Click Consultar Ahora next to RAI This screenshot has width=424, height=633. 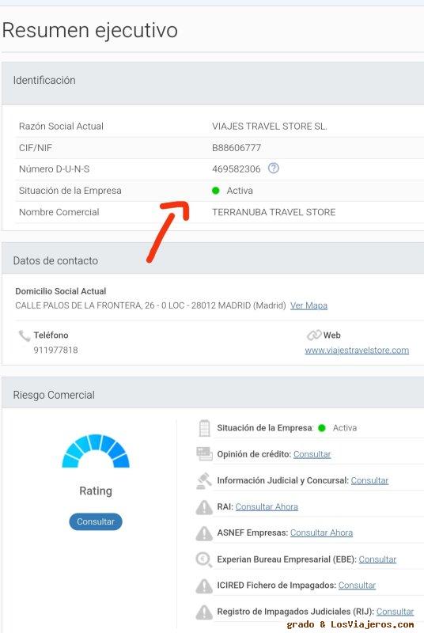pyautogui.click(x=267, y=506)
